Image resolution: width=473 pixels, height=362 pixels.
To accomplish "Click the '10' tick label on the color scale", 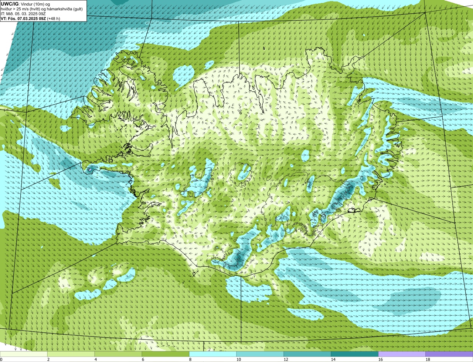I will [239, 359].
